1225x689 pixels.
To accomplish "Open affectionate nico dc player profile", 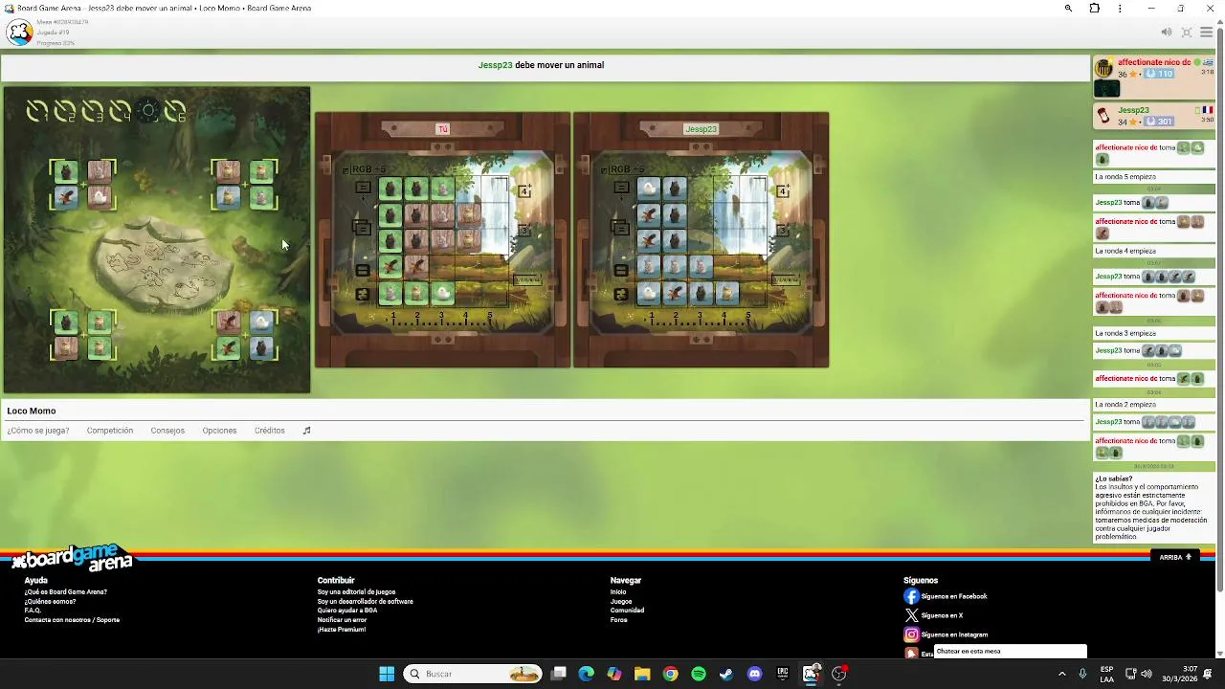I will (1153, 62).
